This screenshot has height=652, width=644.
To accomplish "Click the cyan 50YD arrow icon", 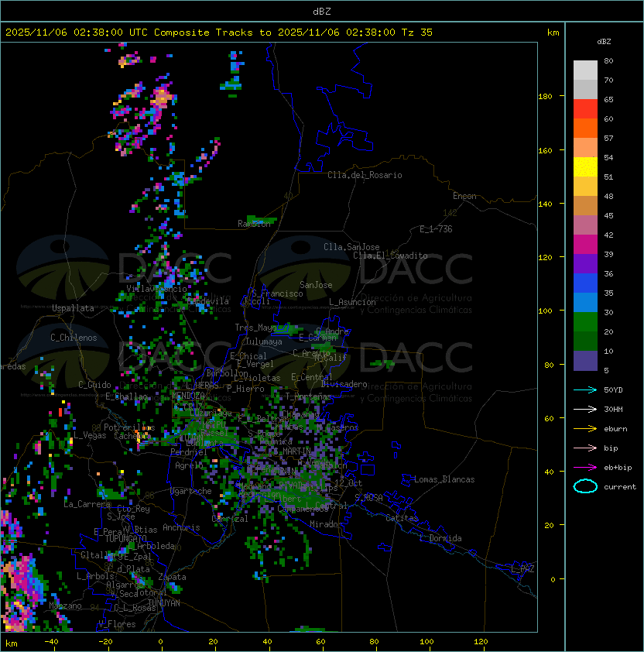I will pyautogui.click(x=585, y=390).
